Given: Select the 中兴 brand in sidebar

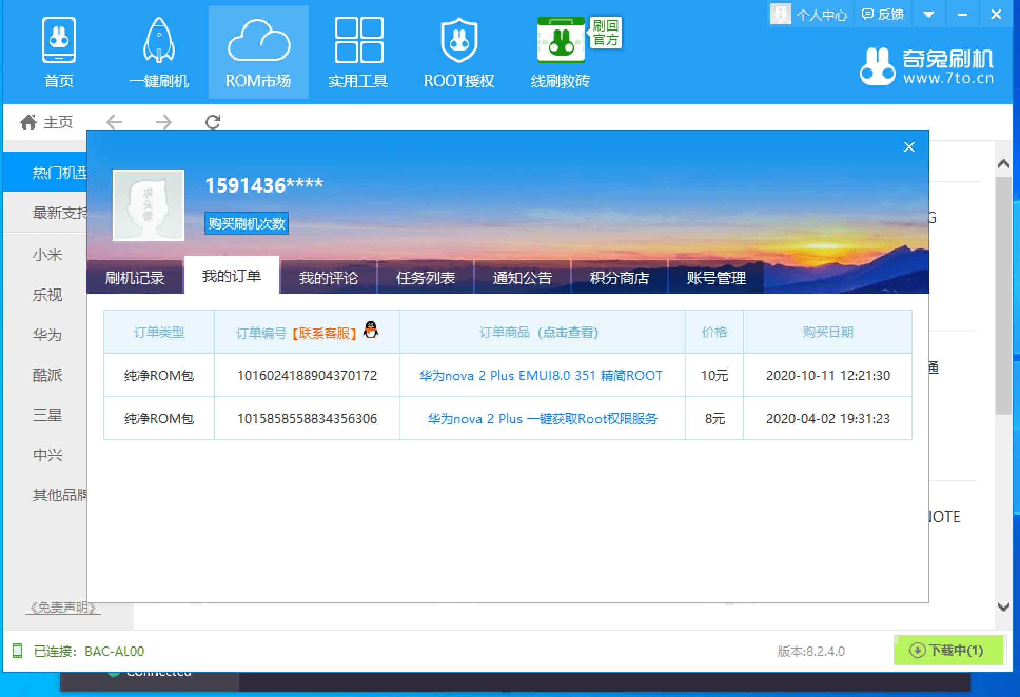Looking at the screenshot, I should pos(47,455).
